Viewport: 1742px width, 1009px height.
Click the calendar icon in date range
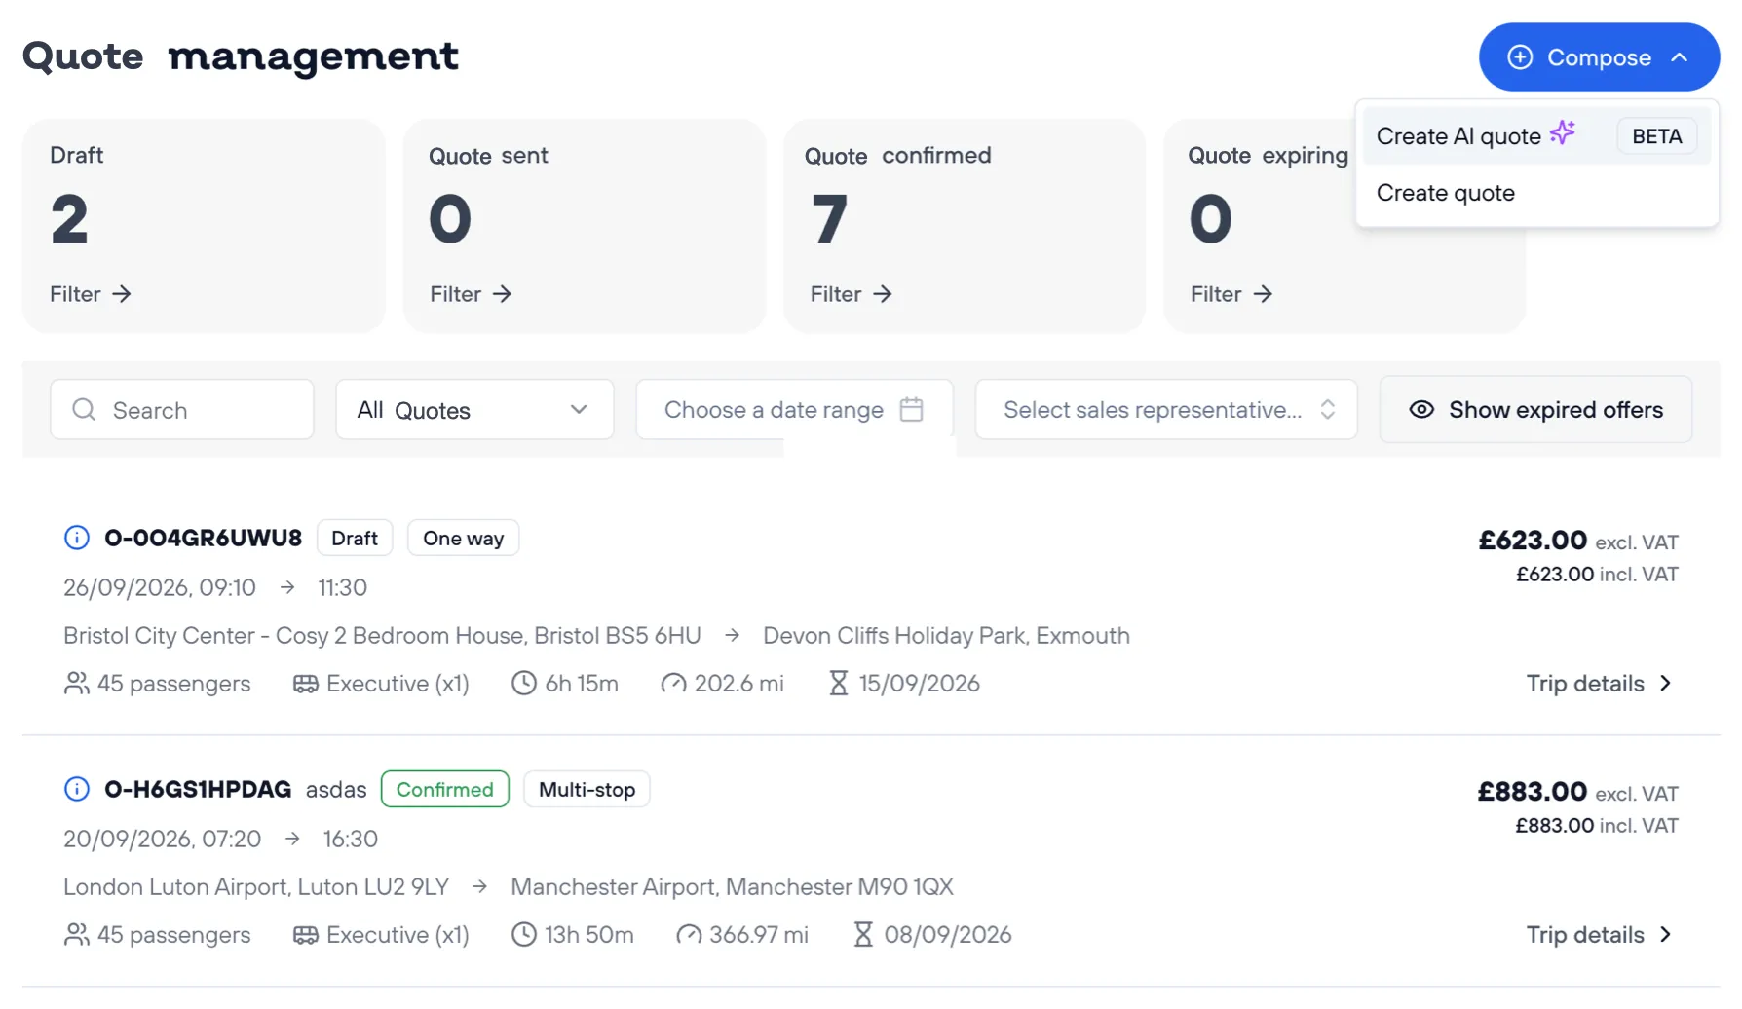(x=911, y=409)
